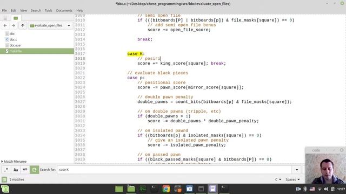The image size is (346, 194).
Task: Open the power battery tray icon
Action: pyautogui.click(x=333, y=189)
